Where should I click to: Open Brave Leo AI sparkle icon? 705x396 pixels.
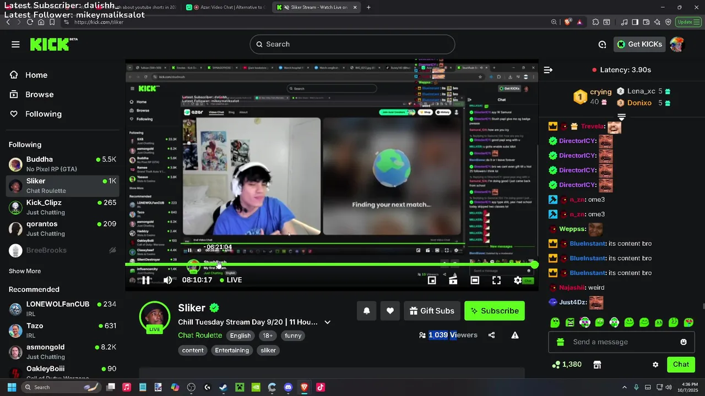pos(657,22)
